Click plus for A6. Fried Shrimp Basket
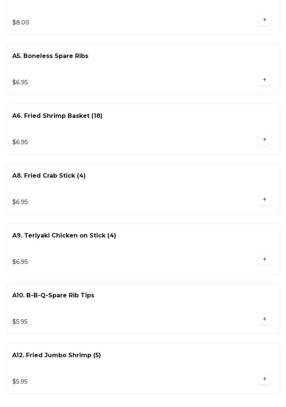 pyautogui.click(x=264, y=140)
